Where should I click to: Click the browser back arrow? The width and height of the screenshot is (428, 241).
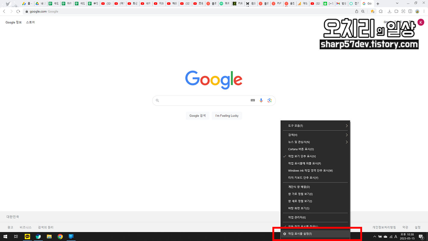[4, 11]
